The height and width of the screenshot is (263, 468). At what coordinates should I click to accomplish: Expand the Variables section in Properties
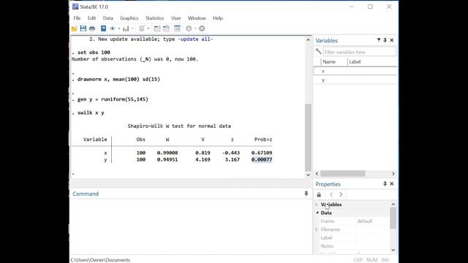(x=317, y=205)
